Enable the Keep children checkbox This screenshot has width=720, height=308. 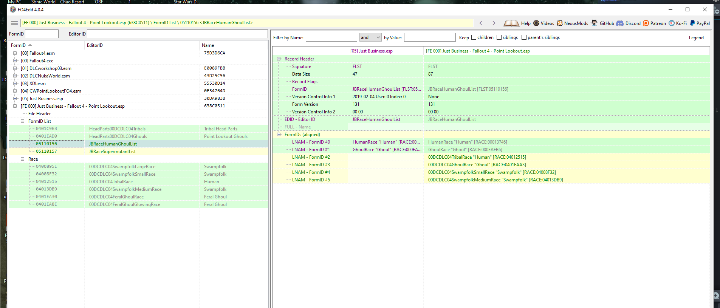point(474,37)
